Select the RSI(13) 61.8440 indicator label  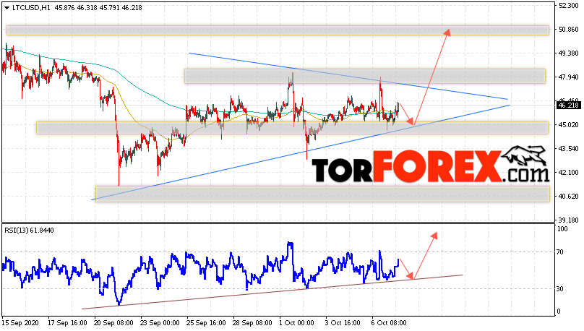(x=29, y=231)
